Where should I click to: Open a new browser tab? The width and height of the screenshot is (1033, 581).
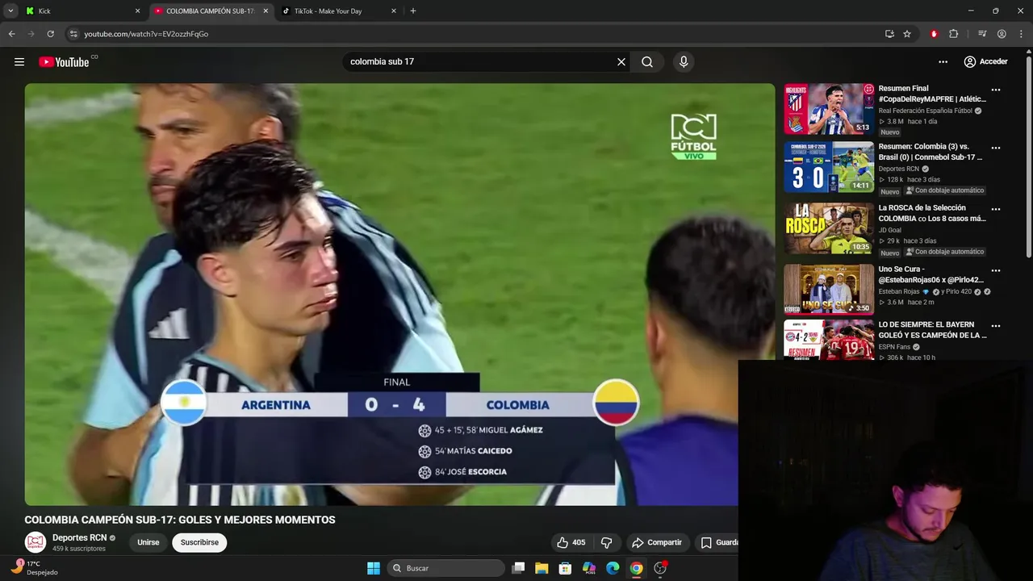[413, 11]
